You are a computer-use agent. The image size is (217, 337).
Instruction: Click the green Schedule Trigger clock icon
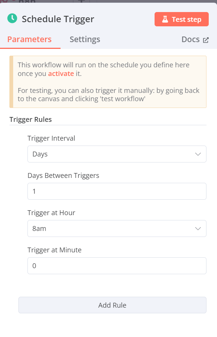12,18
